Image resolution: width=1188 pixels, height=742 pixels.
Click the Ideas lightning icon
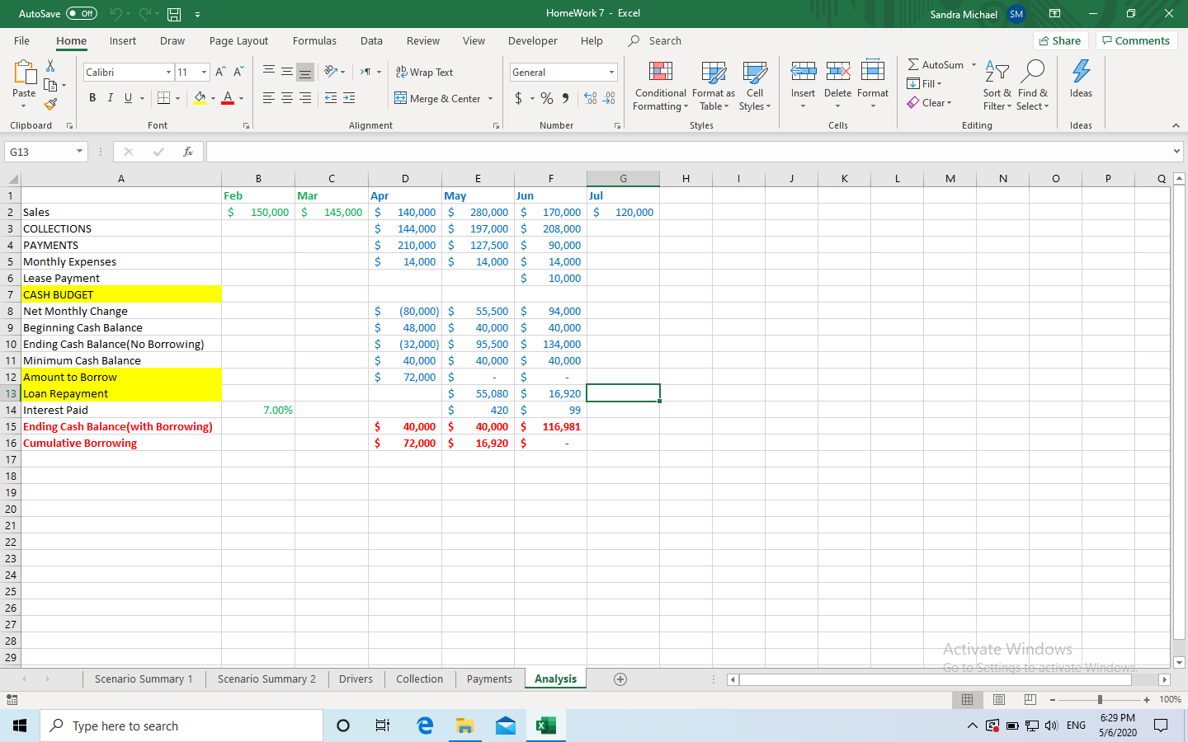pos(1081,72)
